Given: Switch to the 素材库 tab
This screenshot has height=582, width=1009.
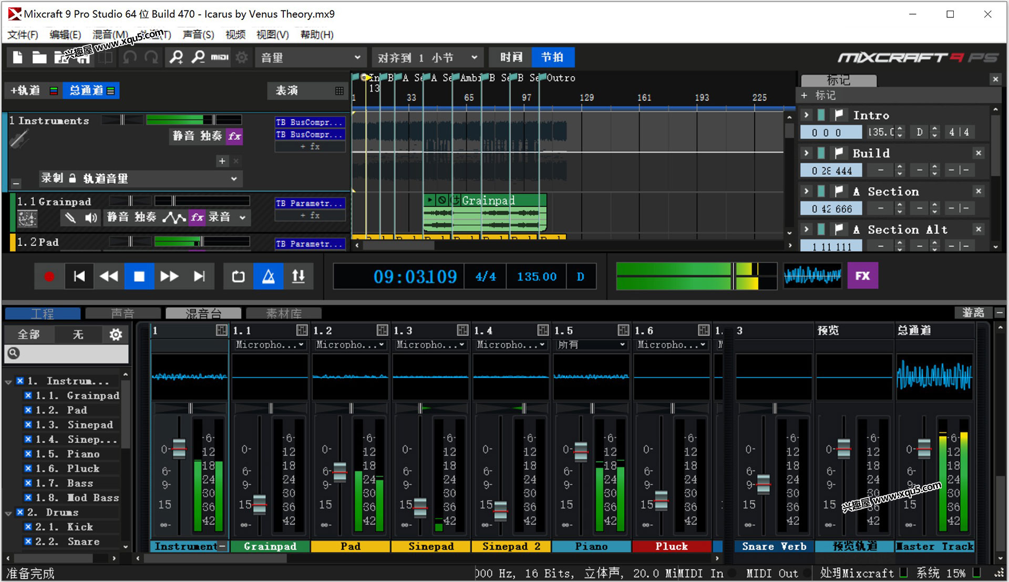Looking at the screenshot, I should [284, 314].
